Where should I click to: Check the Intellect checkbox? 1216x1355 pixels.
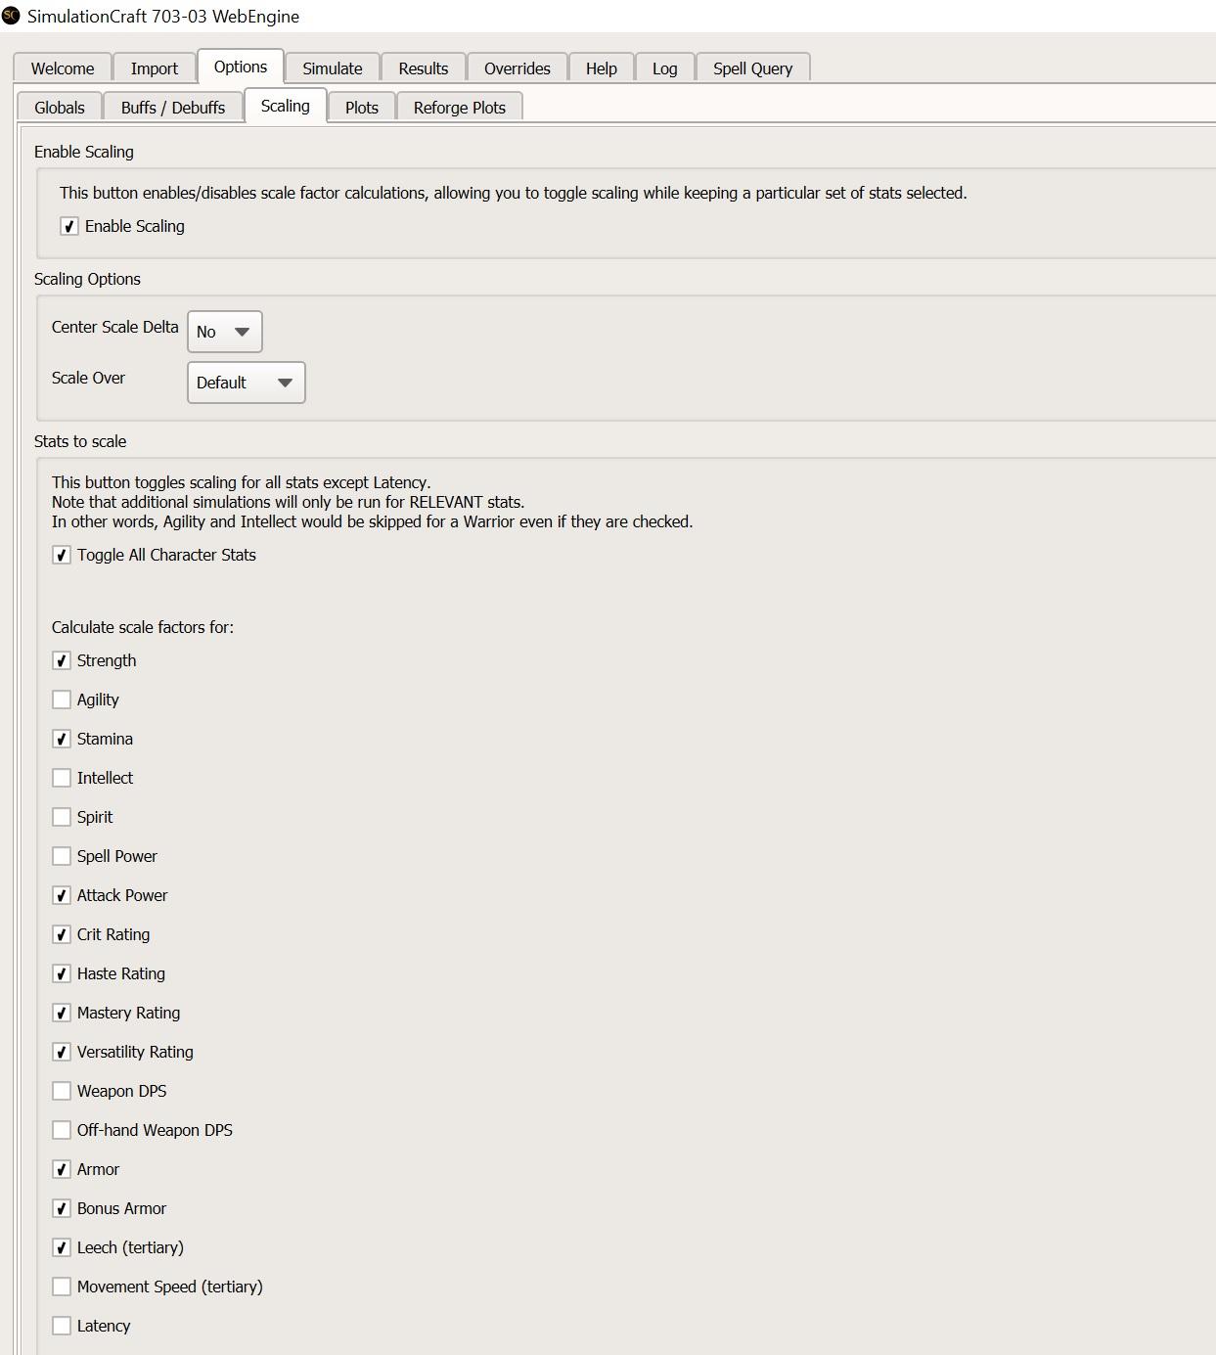[x=62, y=779]
